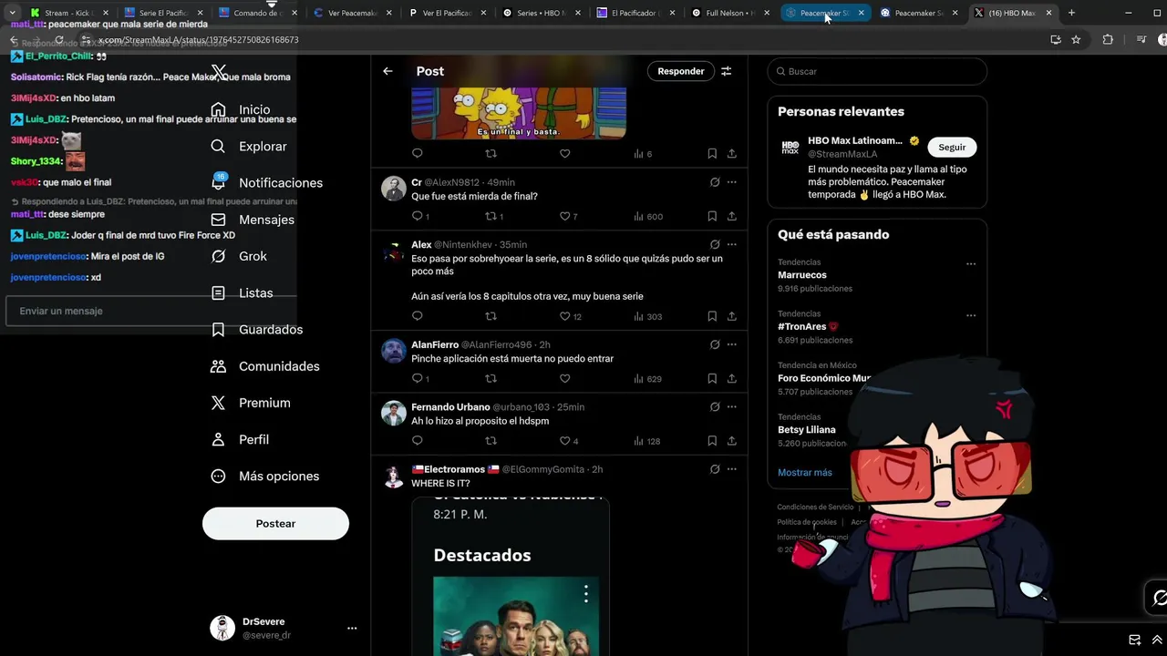Bookmark AlanFierro's post
Screen dimensions: 1167x656
(712, 378)
